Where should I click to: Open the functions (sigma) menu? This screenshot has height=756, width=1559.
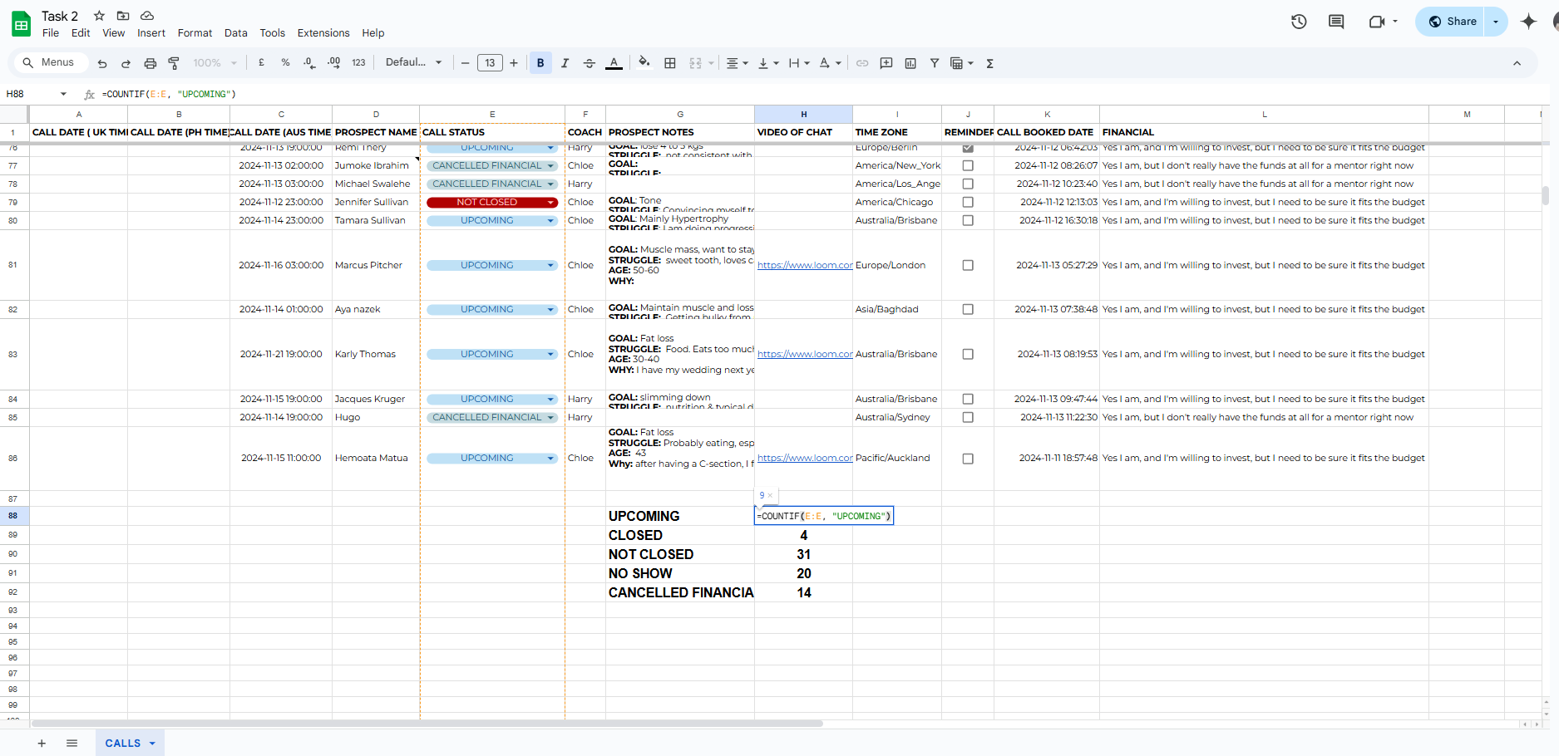pyautogui.click(x=989, y=63)
